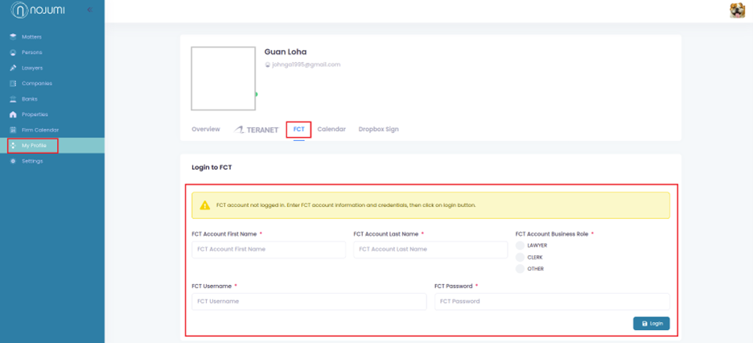753x343 pixels.
Task: Click the profile photo placeholder
Action: pos(223,78)
